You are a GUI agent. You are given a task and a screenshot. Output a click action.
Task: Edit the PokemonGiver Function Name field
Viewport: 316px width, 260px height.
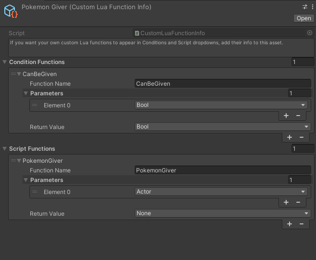tap(223, 170)
